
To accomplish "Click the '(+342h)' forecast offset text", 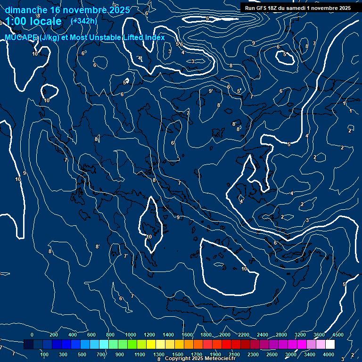I will click(x=84, y=21).
